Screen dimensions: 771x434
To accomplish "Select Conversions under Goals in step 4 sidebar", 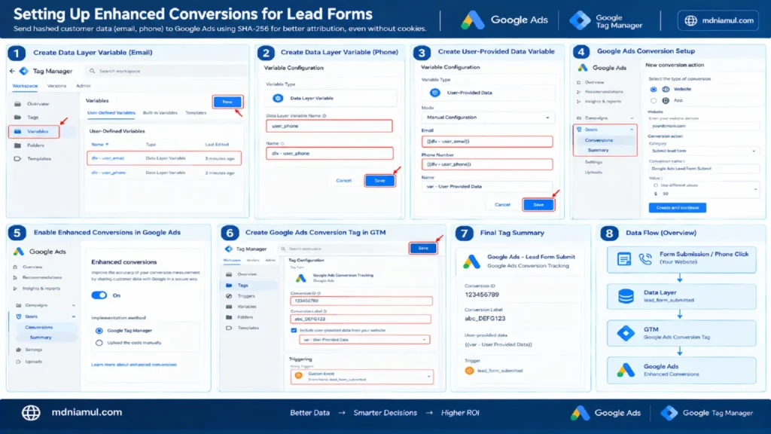I will [x=599, y=140].
